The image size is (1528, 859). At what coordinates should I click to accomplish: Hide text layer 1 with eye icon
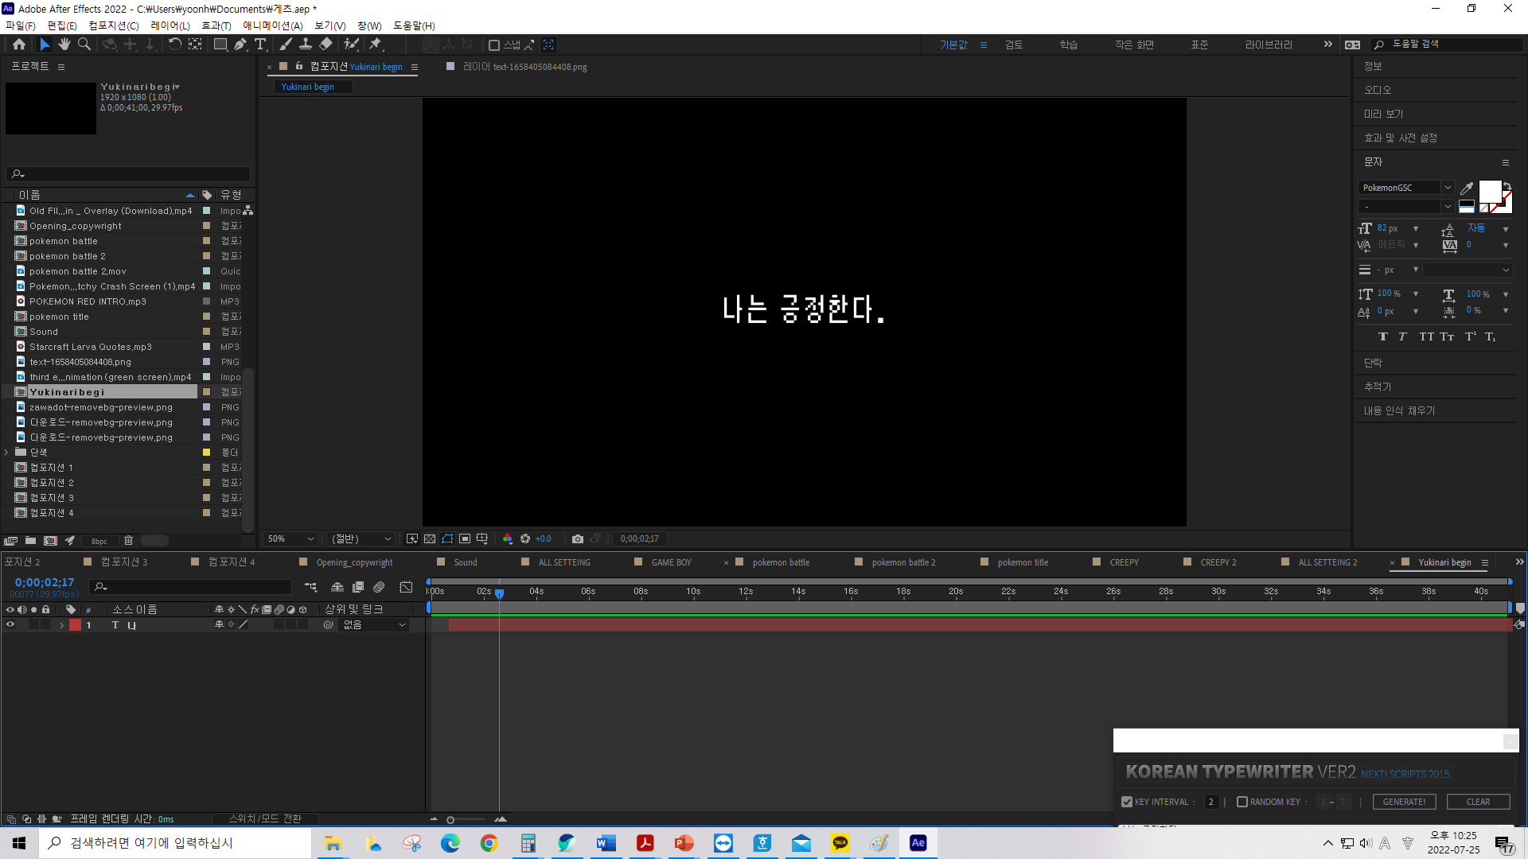(x=10, y=625)
